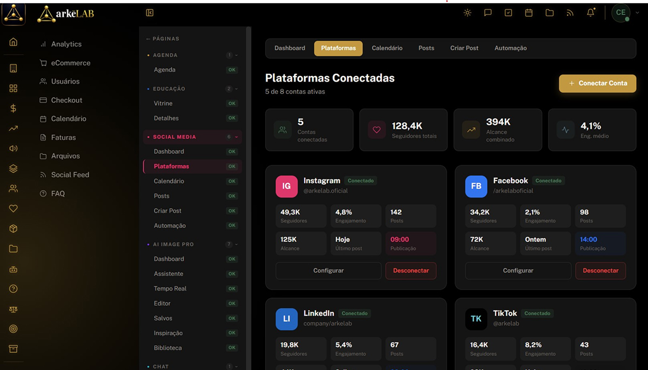
Task: Select the target bullseye icon in the rail
Action: coord(13,329)
